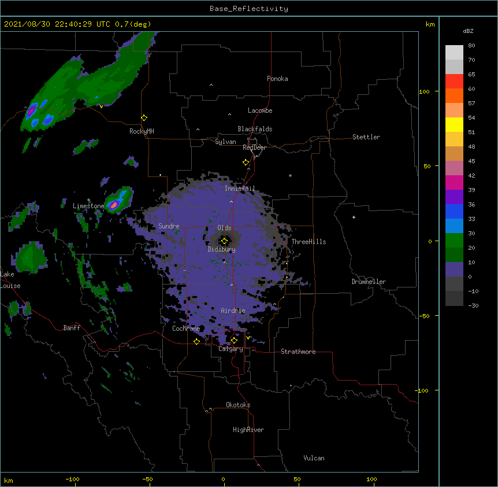This screenshot has width=498, height=487.
Task: Click the 100 km tick on right axis
Action: click(424, 91)
